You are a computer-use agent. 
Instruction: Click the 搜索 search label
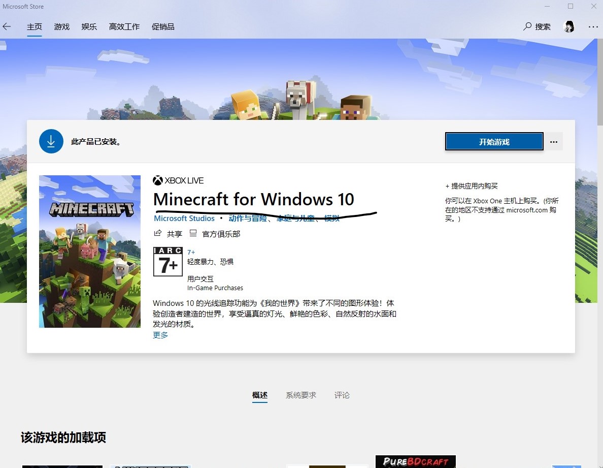(x=543, y=26)
